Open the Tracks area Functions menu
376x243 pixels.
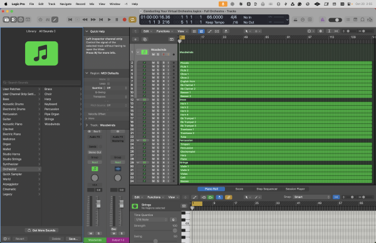(164, 31)
